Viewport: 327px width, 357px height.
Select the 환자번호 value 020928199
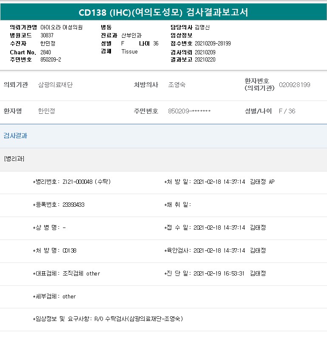pyautogui.click(x=295, y=85)
